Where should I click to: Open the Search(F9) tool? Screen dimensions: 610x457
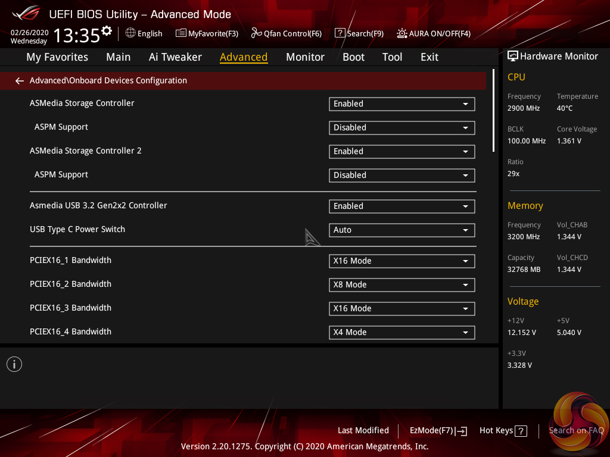(359, 33)
